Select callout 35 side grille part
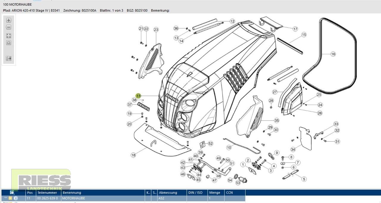The width and height of the screenshot is (381, 203). pos(277,120)
